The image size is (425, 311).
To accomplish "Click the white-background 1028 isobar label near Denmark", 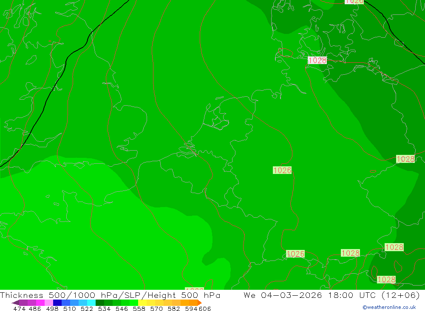I will coord(317,60).
